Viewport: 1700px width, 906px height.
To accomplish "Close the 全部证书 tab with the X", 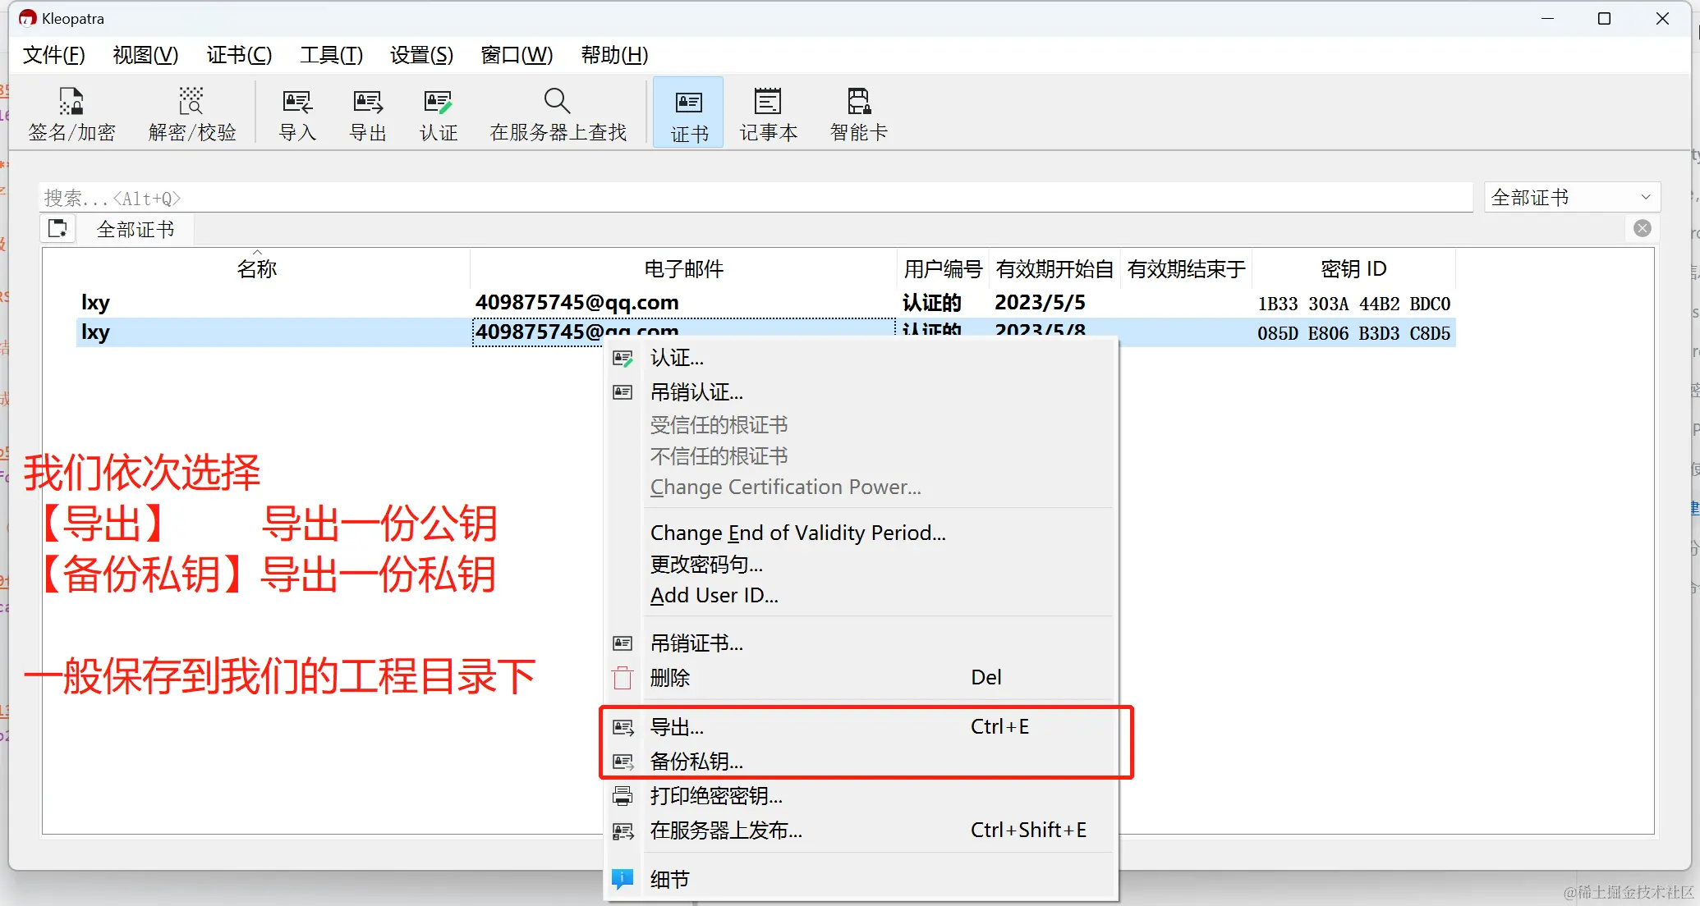I will pyautogui.click(x=1643, y=229).
